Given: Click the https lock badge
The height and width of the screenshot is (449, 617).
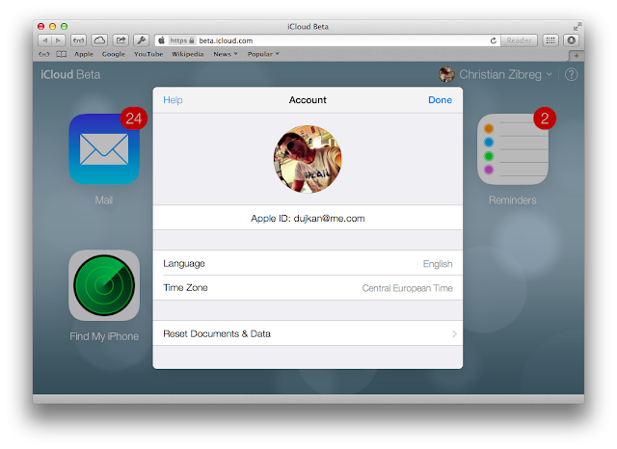Looking at the screenshot, I should (182, 40).
